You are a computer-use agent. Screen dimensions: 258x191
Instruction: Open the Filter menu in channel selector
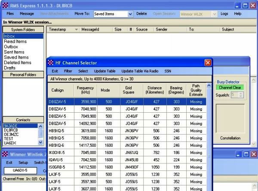coord(68,71)
